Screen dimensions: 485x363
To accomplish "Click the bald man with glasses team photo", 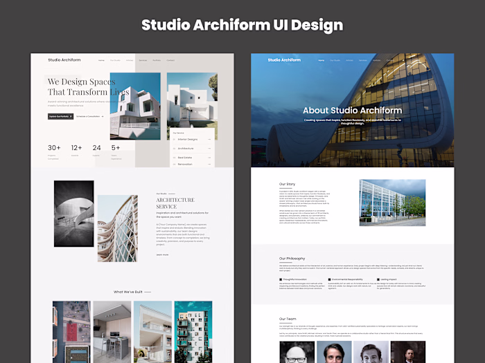I will coord(297,352).
